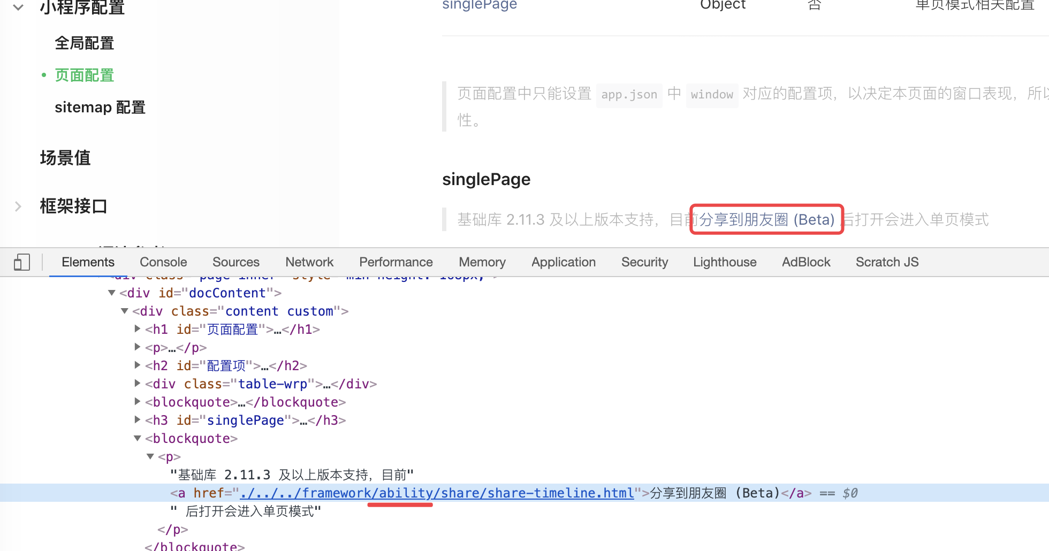1049x551 pixels.
Task: Open the Scratch JS tab
Action: click(887, 262)
